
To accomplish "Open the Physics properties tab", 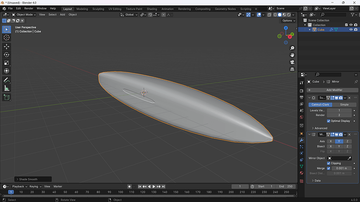I will [302, 153].
